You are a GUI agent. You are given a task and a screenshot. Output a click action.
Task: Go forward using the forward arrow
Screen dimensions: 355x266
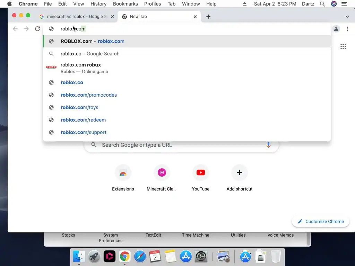(26, 29)
